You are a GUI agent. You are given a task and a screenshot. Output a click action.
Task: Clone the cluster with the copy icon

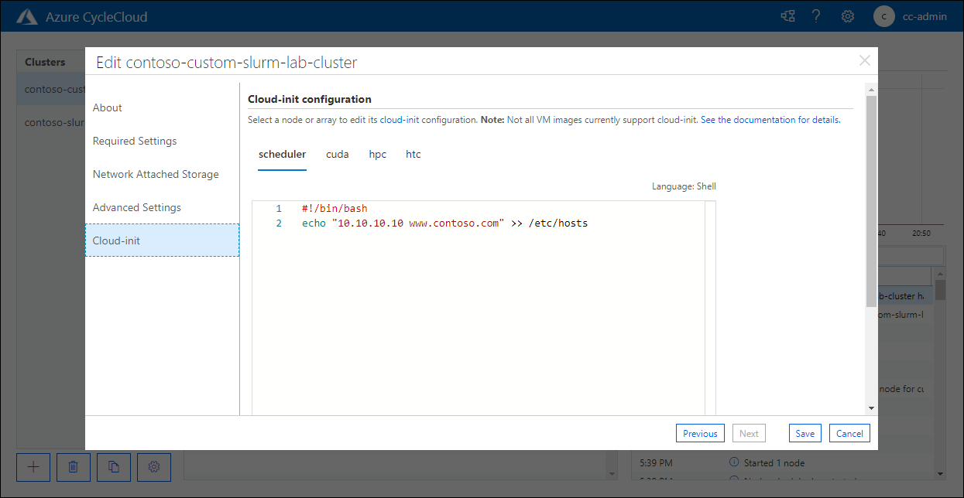point(113,467)
